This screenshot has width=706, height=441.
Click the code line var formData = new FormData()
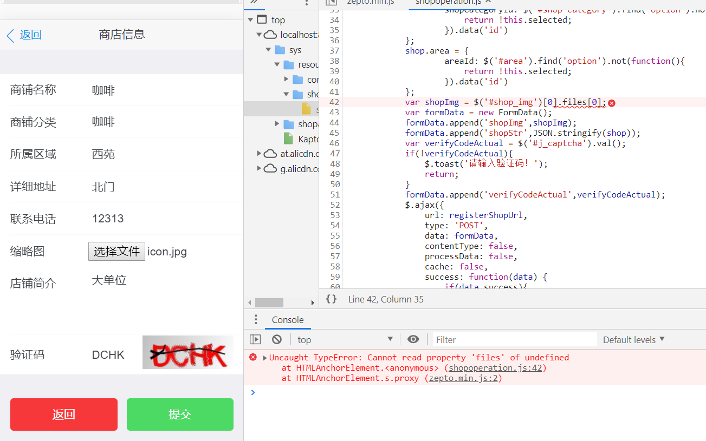(478, 113)
